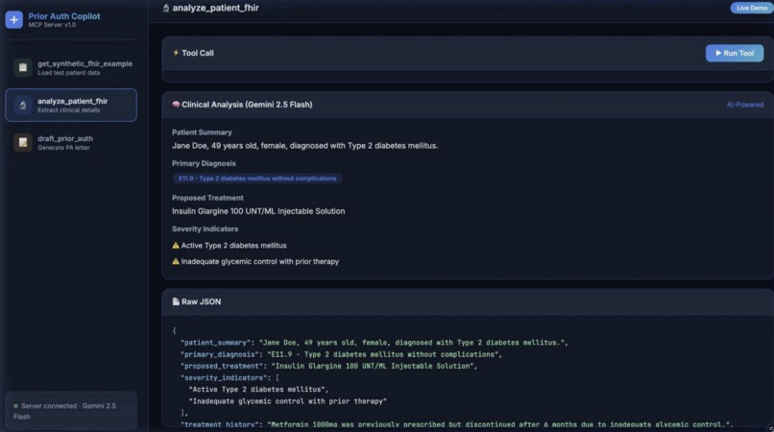Open the draft_prior_auth tool
774x432 pixels.
[x=71, y=143]
